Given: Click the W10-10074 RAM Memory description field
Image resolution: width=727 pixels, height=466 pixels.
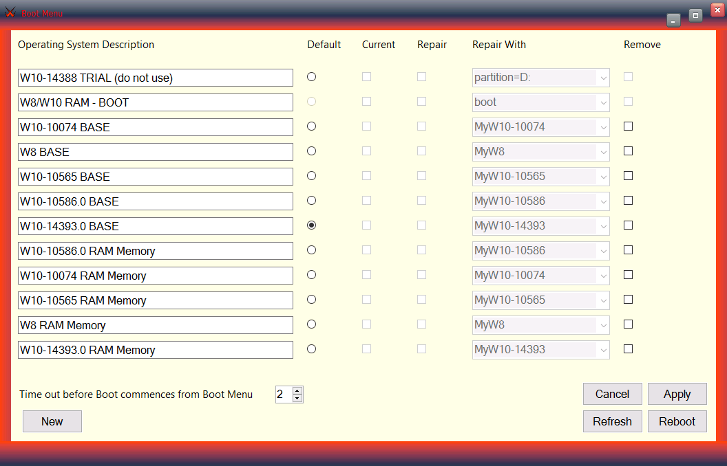Looking at the screenshot, I should [x=156, y=276].
